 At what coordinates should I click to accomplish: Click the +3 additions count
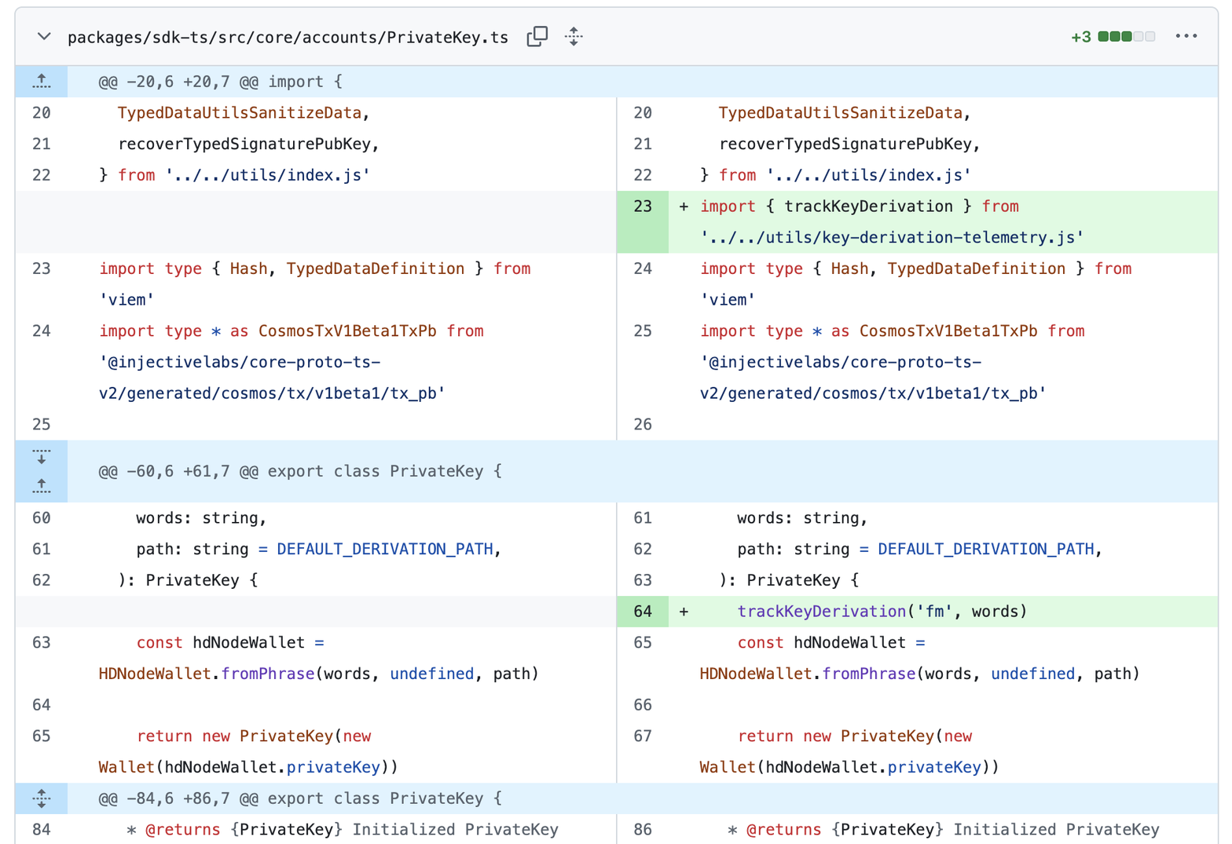1081,37
